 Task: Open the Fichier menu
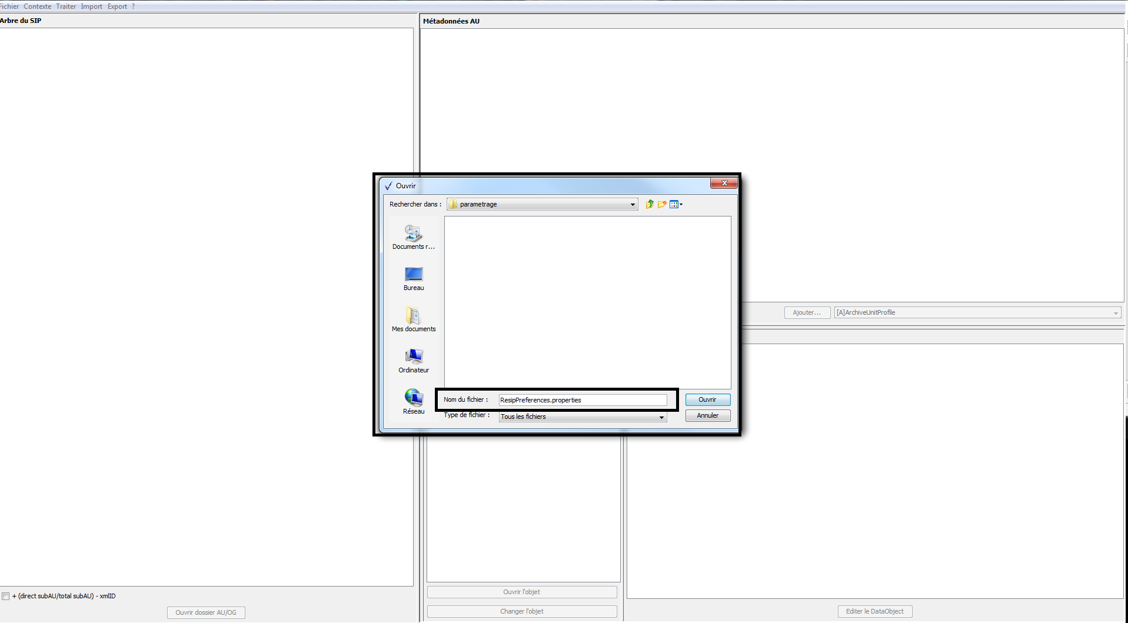tap(9, 6)
